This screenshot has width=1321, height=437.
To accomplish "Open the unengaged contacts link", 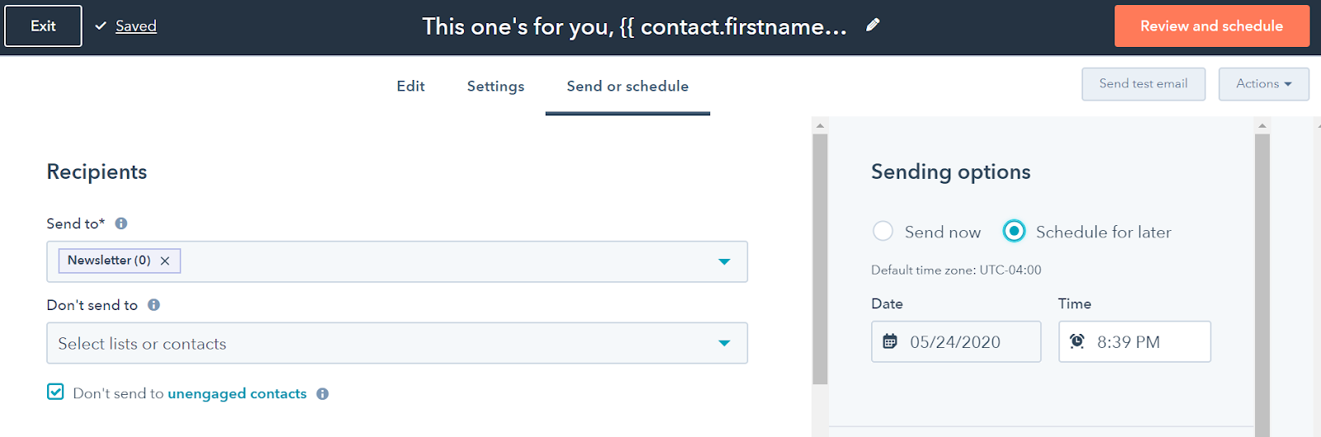I will (237, 394).
